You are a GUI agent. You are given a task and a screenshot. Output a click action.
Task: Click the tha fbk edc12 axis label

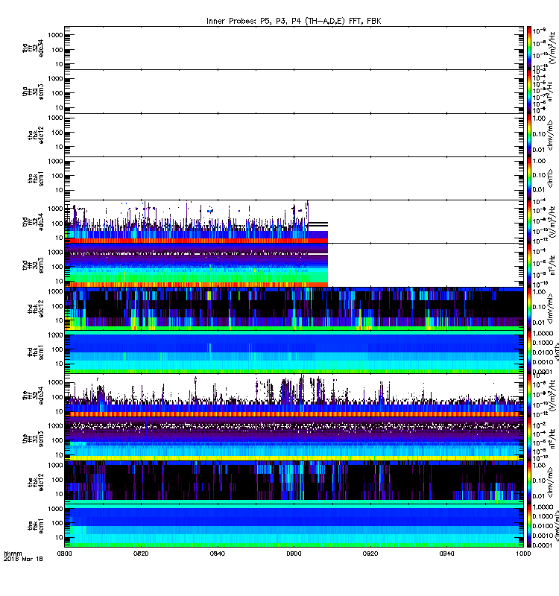36,135
